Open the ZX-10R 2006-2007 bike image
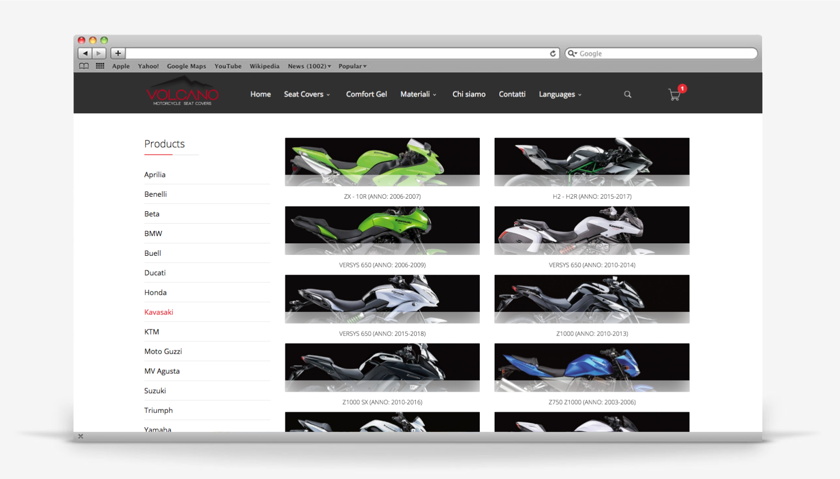The width and height of the screenshot is (840, 479). [x=382, y=162]
